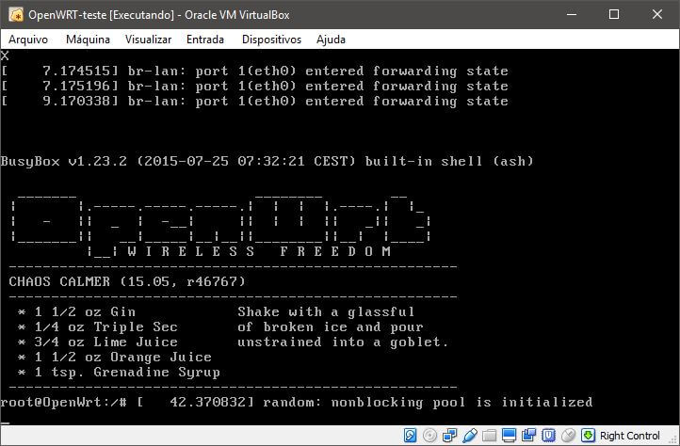Click the network adapters indicator icon
The height and width of the screenshot is (446, 680).
449,435
